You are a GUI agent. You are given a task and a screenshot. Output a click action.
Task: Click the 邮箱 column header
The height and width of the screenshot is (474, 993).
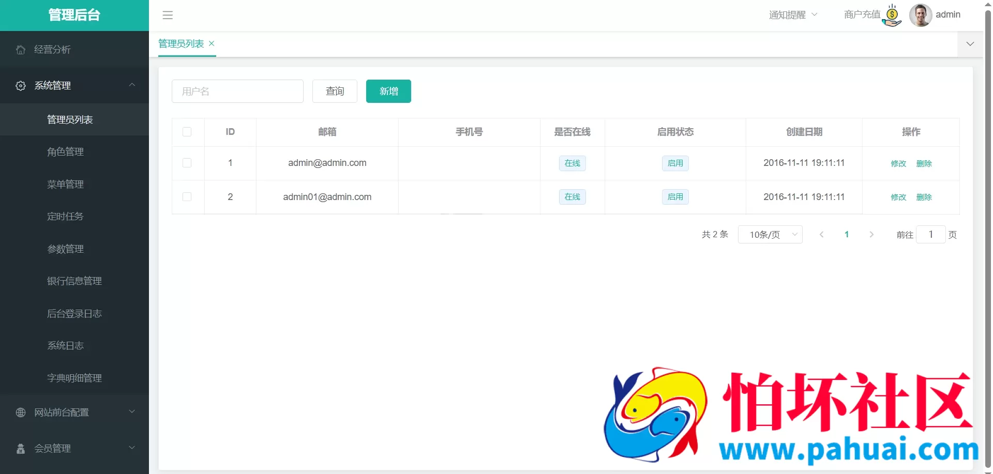[327, 132]
